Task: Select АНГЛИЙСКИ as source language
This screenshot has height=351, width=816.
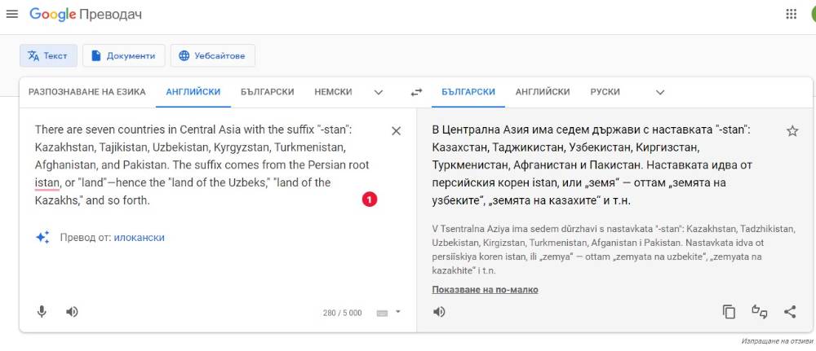Action: (193, 92)
